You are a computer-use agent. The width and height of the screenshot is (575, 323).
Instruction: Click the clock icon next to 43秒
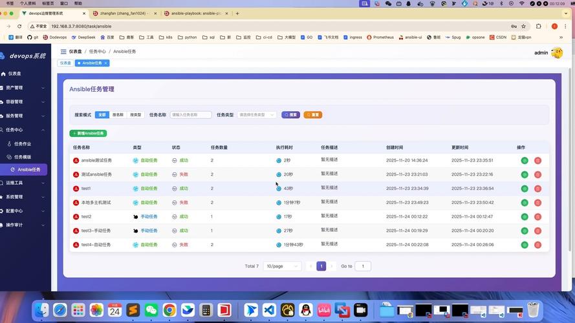pos(279,189)
